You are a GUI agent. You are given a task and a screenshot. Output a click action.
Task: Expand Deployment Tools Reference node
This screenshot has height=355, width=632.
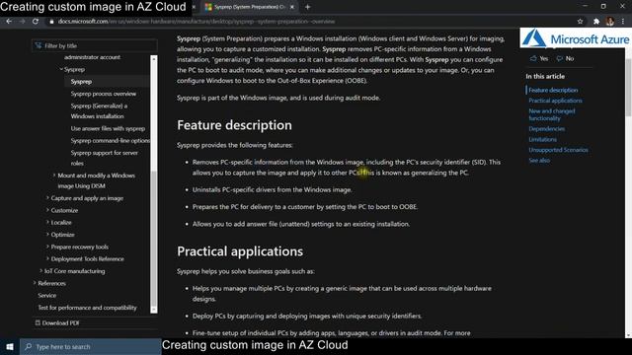[47, 258]
